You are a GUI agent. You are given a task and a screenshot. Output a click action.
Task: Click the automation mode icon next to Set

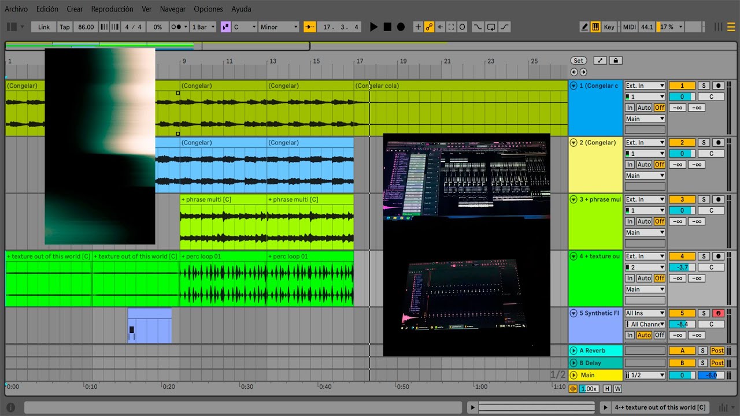coord(600,61)
